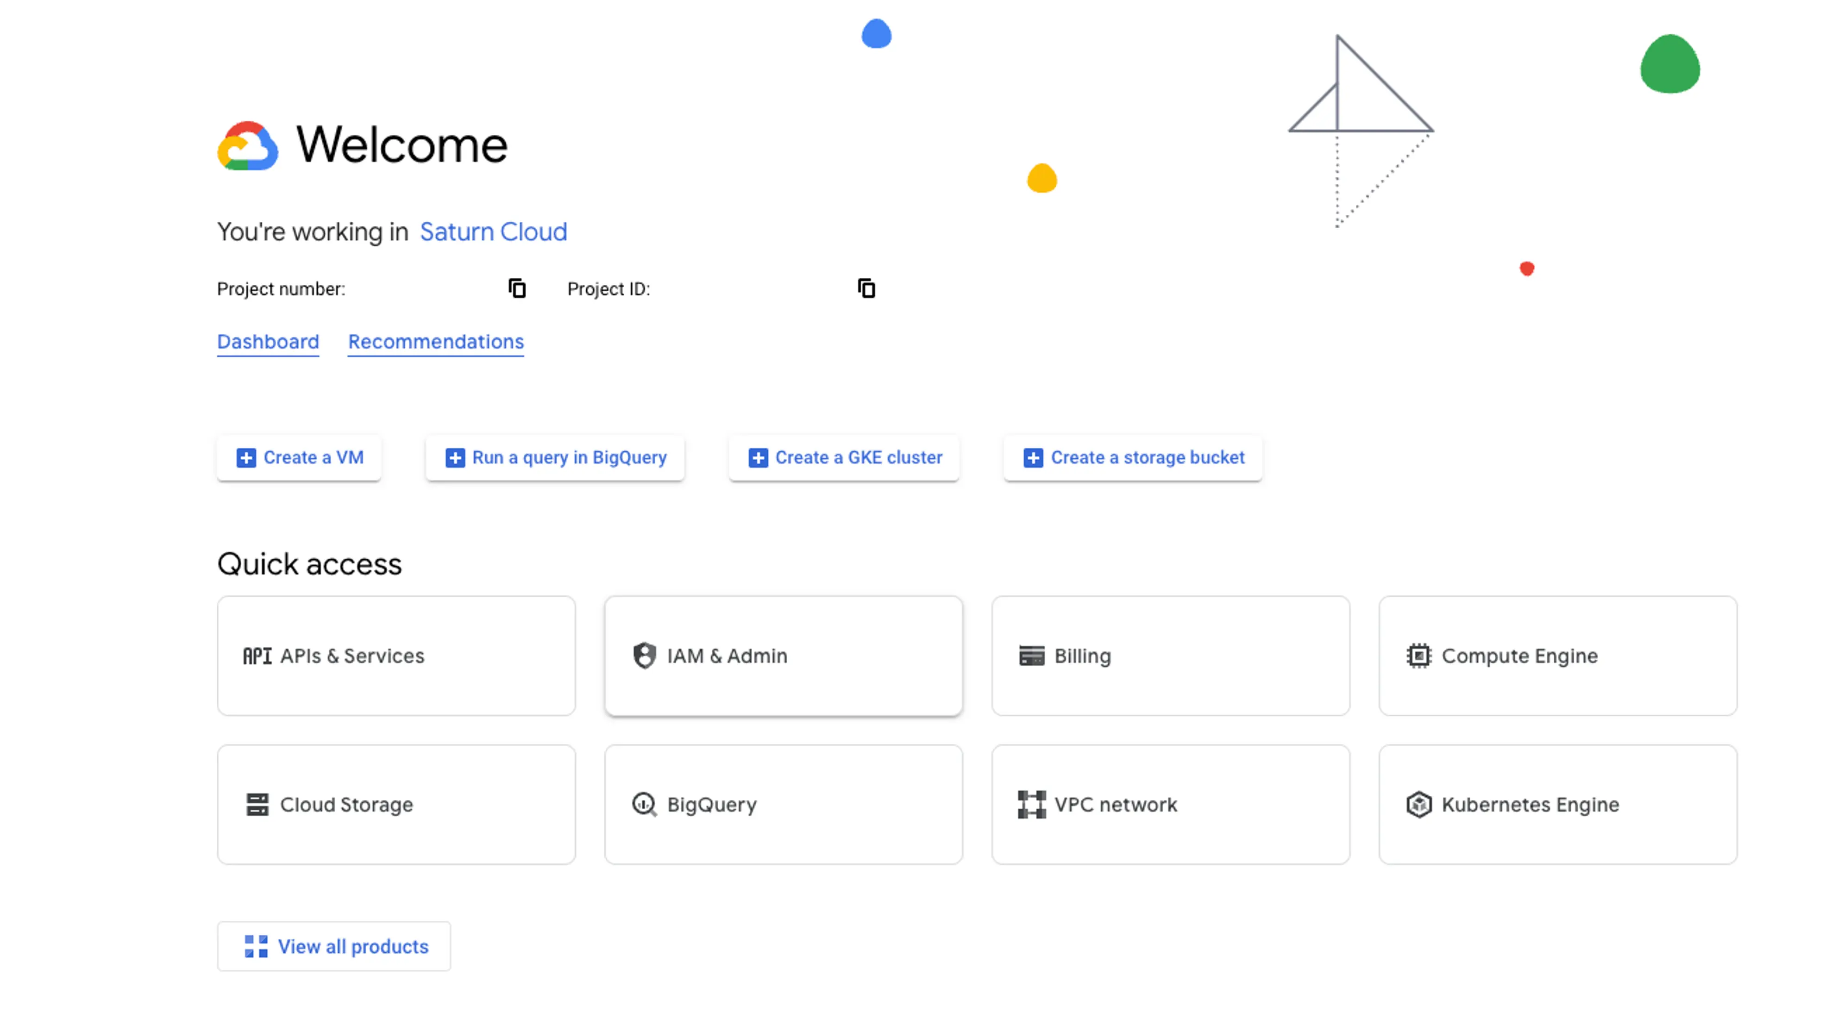Click the Quick access heading

pyautogui.click(x=310, y=564)
